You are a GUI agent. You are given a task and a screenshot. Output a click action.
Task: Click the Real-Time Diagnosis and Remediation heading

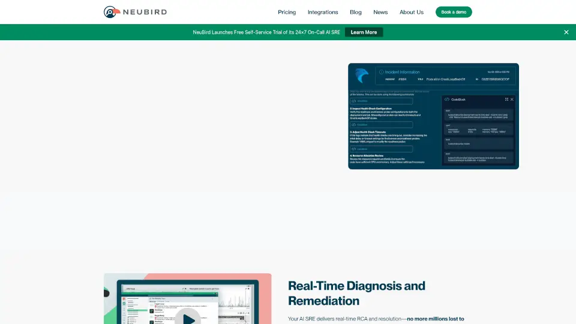tap(356, 293)
